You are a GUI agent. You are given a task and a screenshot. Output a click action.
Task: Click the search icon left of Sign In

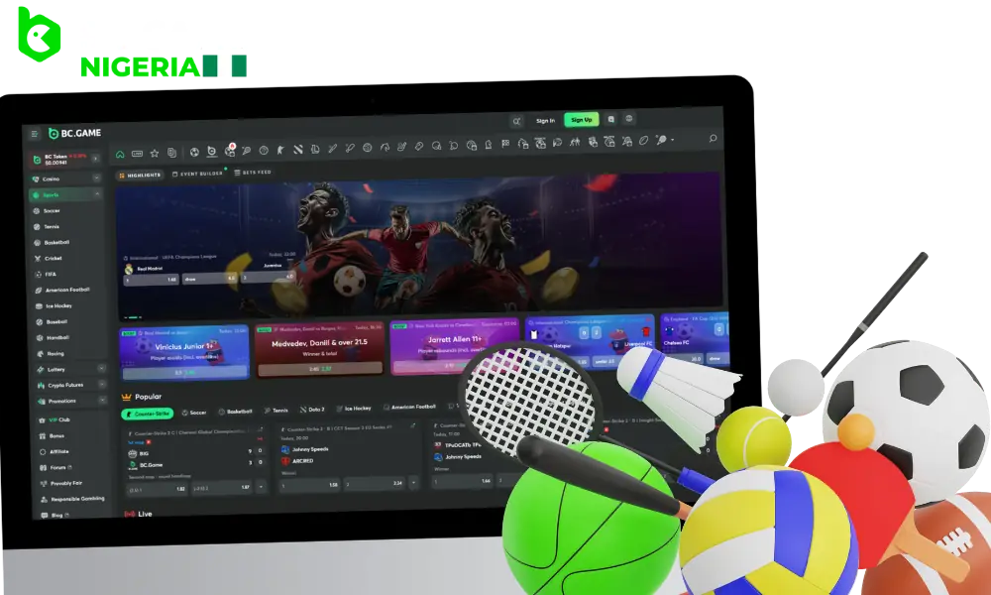516,121
